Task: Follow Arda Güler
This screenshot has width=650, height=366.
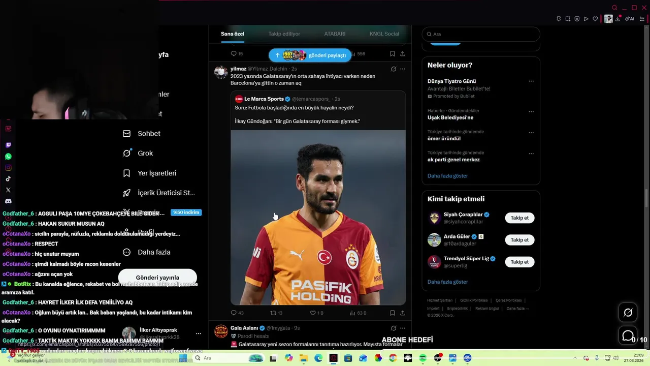Action: 519,240
